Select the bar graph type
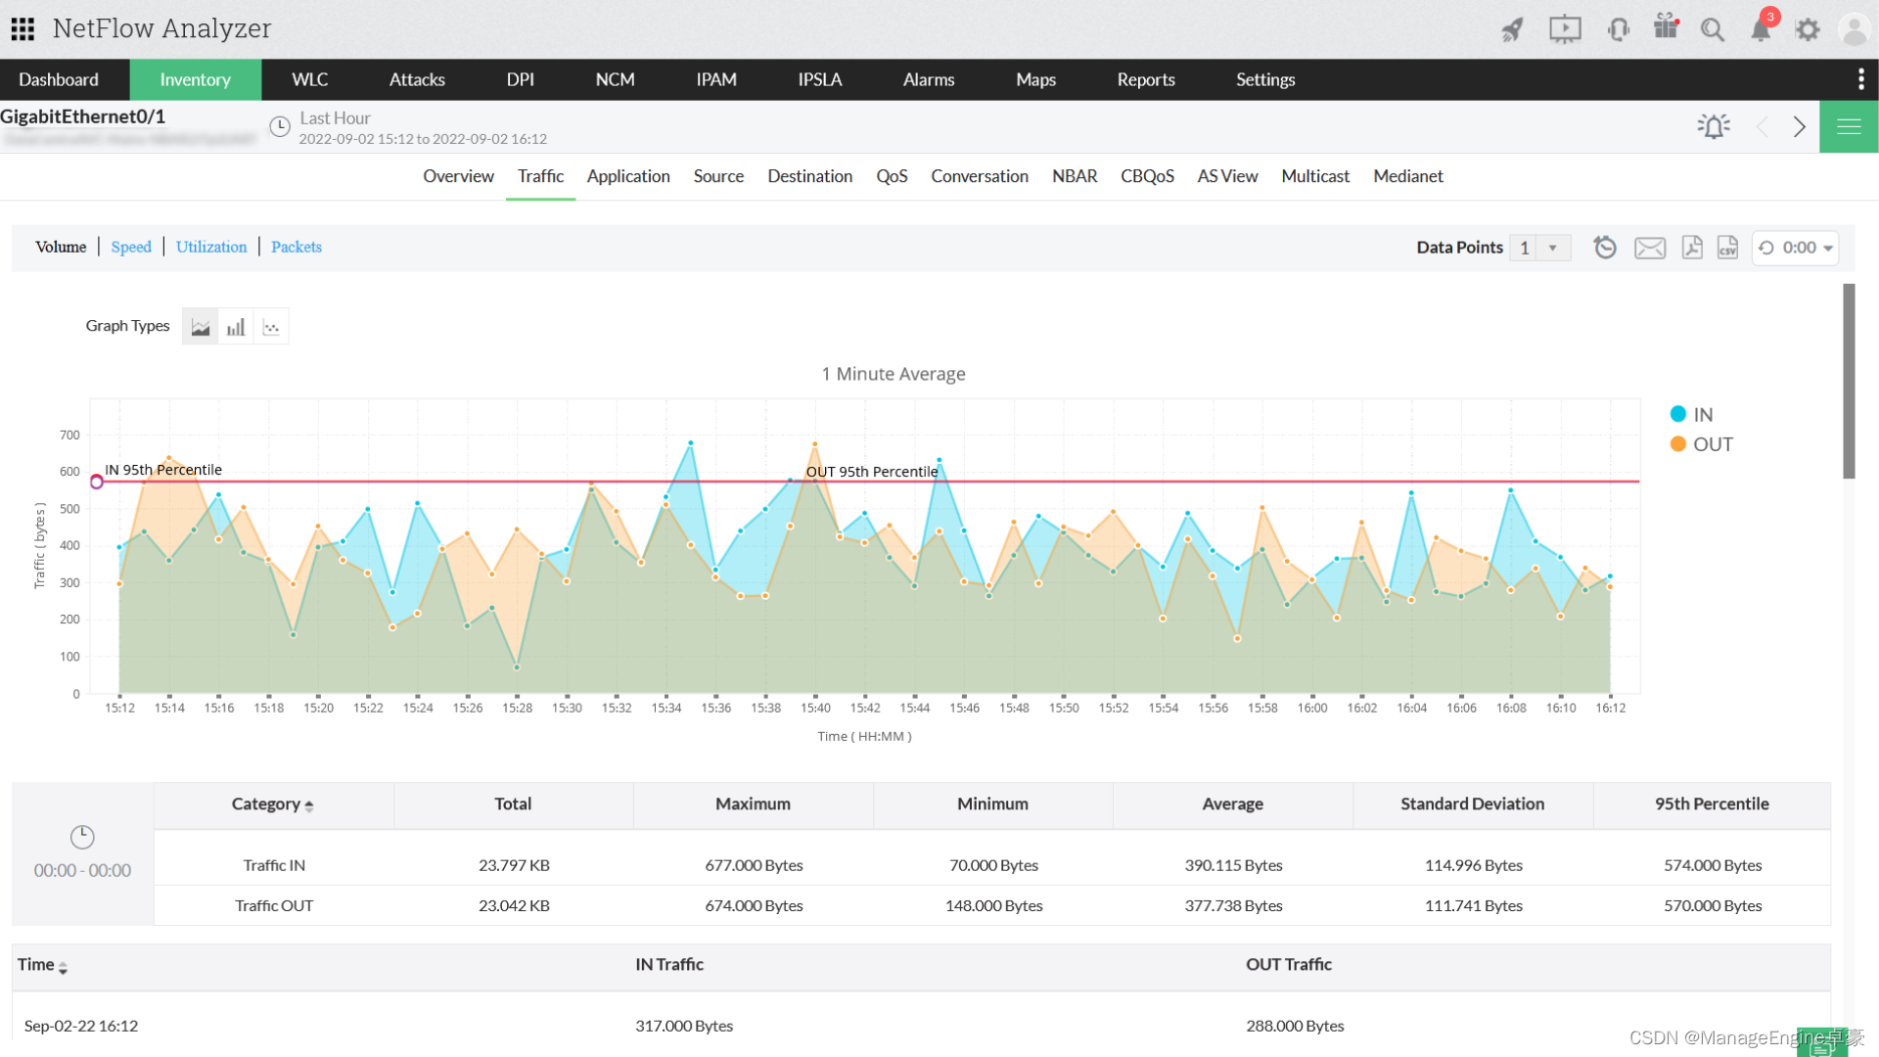Screen dimensions: 1879x1057 click(x=236, y=327)
